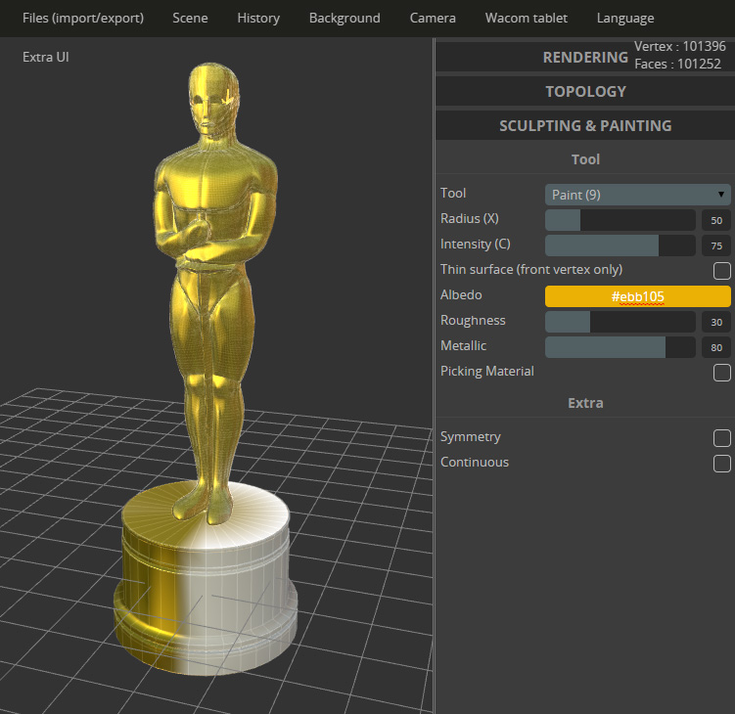Click the Tool subsection header

[x=585, y=159]
